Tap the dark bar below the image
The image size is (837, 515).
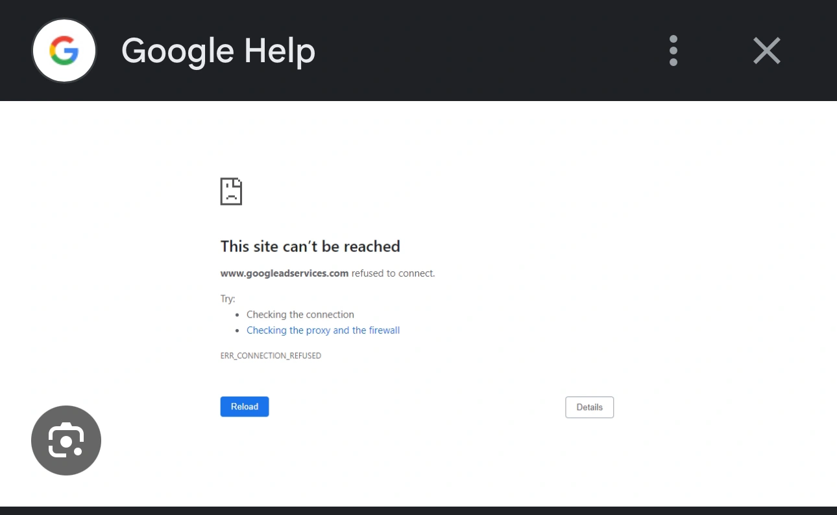click(418, 510)
